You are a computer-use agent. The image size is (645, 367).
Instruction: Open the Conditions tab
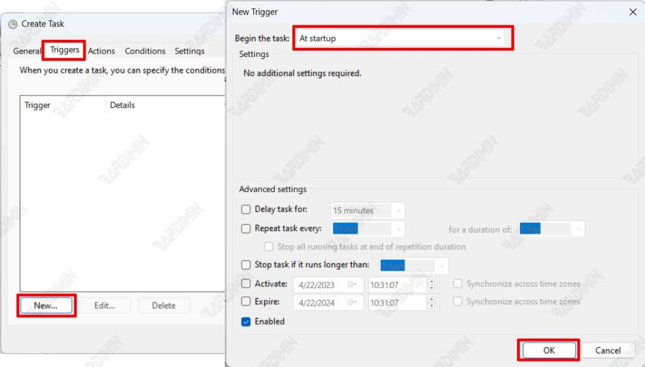(x=145, y=51)
